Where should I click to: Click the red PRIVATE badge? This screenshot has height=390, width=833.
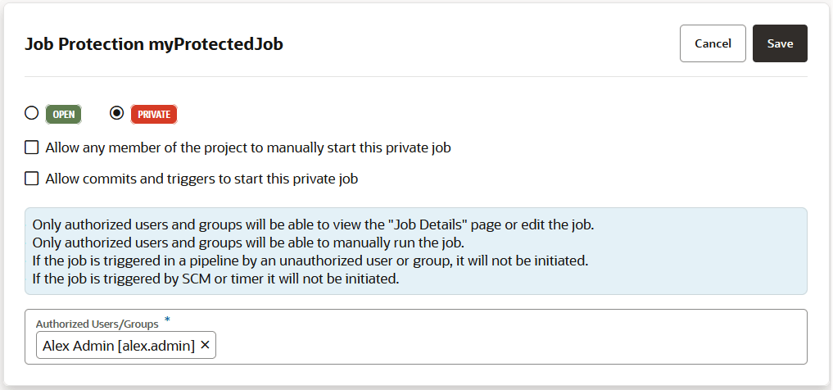[x=154, y=115]
